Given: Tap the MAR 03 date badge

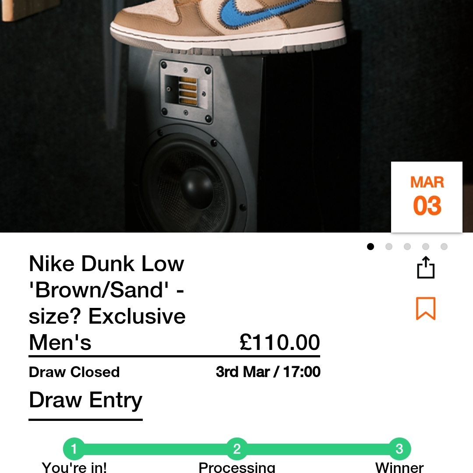Looking at the screenshot, I should [427, 197].
